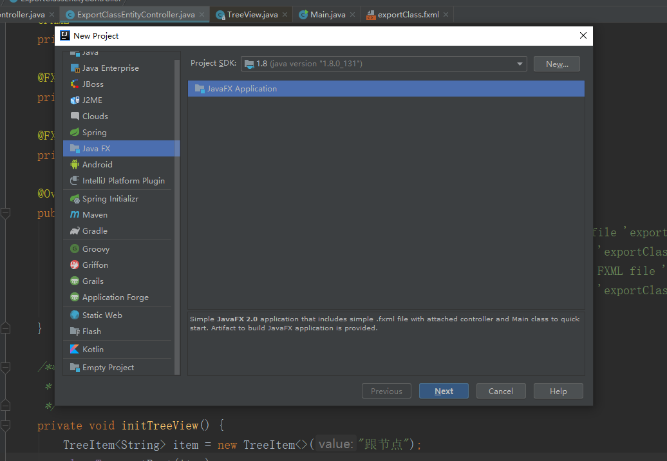Select the Flash folder icon
This screenshot has height=461, width=667.
[75, 332]
